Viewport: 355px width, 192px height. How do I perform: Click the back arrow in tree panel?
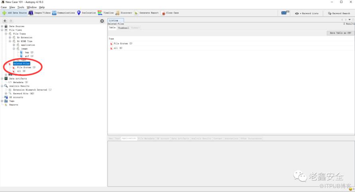pyautogui.click(x=5, y=21)
